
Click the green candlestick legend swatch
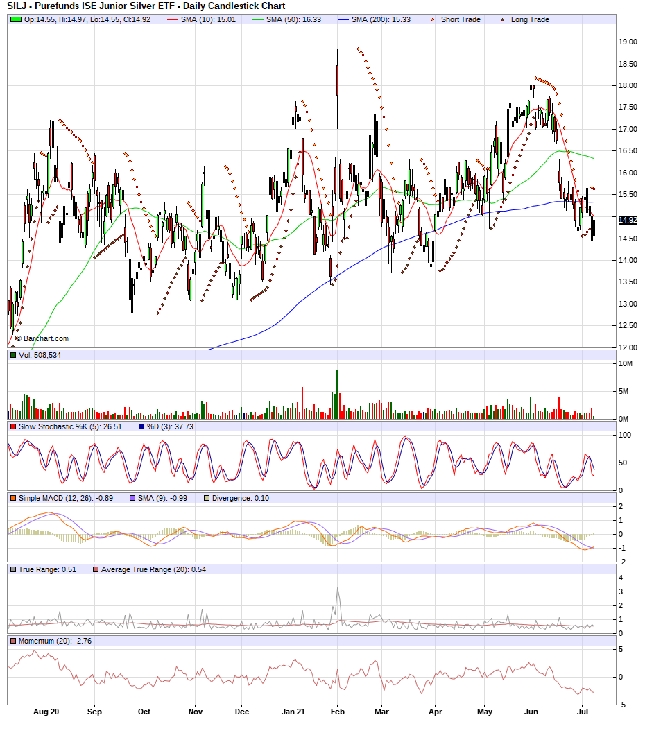[x=16, y=19]
